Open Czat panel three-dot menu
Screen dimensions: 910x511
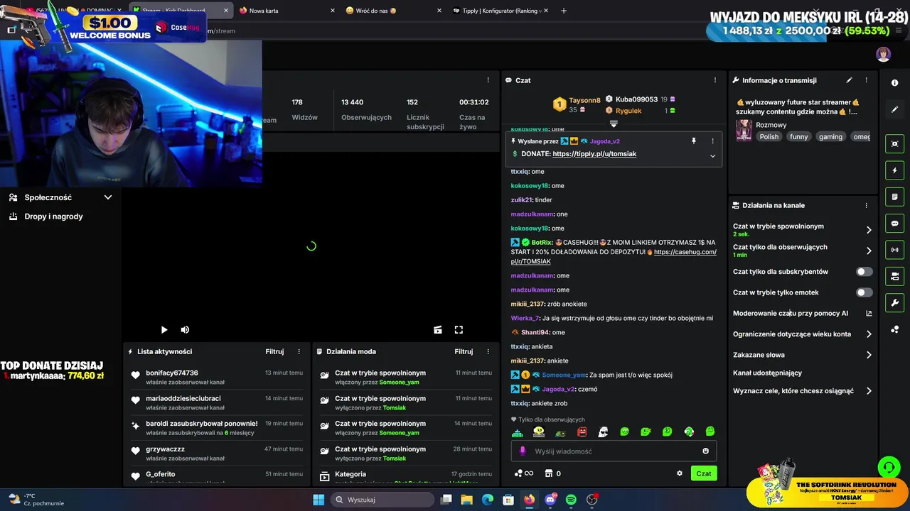point(715,80)
